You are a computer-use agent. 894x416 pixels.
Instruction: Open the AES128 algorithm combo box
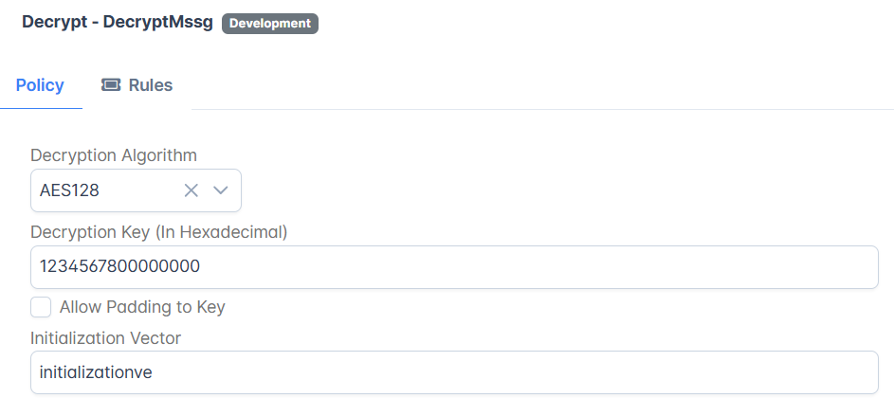click(136, 190)
